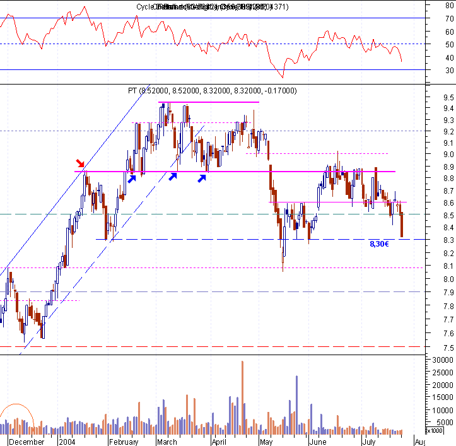
Task: Select the 8.4 price axis value
Action: (x=448, y=228)
